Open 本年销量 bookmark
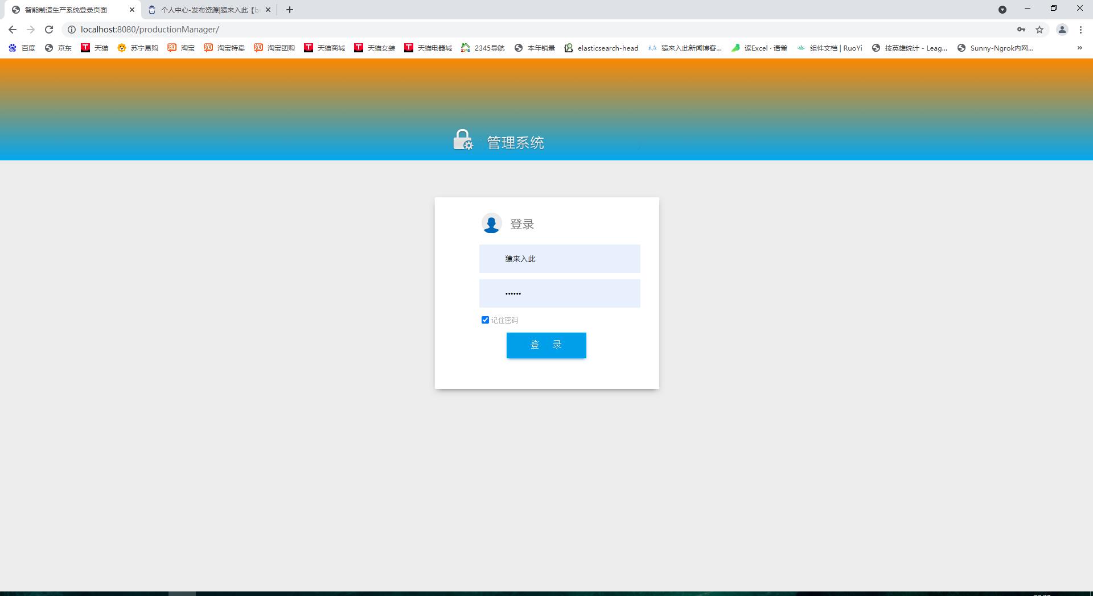Image resolution: width=1093 pixels, height=596 pixels. click(535, 48)
